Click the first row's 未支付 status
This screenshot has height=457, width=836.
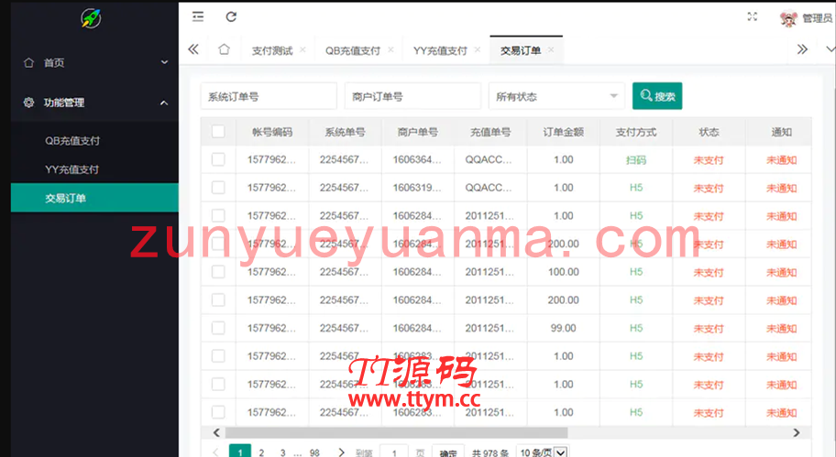pyautogui.click(x=708, y=159)
